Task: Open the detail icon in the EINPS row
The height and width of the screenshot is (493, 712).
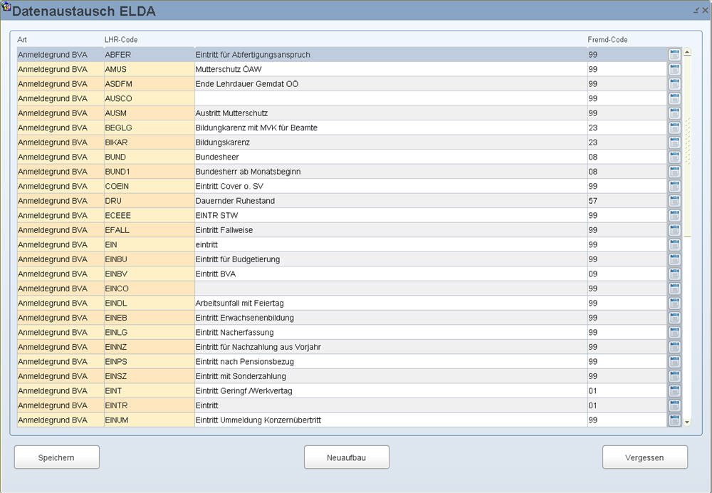Action: [674, 362]
